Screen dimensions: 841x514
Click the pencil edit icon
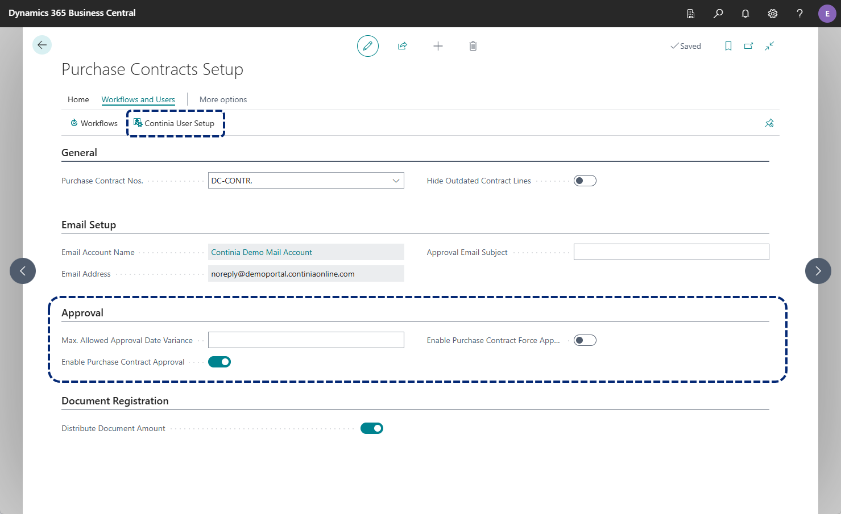click(368, 46)
